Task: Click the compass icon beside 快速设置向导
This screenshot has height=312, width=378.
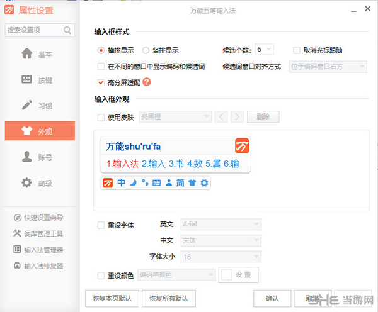Action: [x=18, y=218]
